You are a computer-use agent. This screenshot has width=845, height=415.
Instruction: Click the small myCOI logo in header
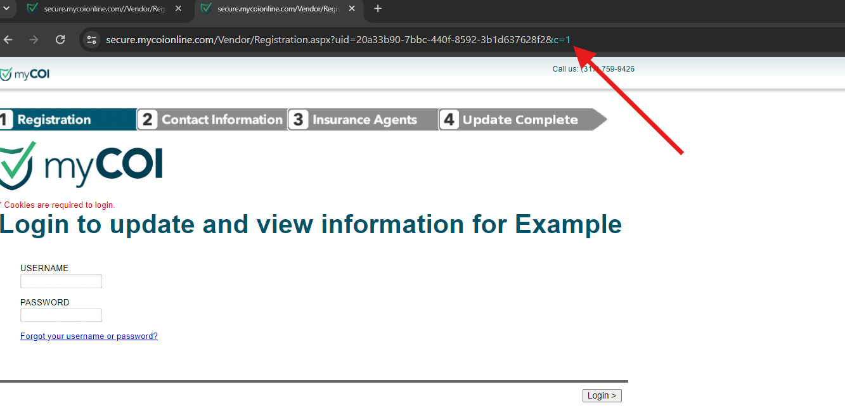(x=25, y=74)
